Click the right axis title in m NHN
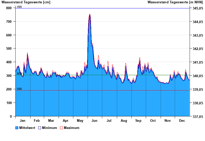205x141 pixels. 175,2
